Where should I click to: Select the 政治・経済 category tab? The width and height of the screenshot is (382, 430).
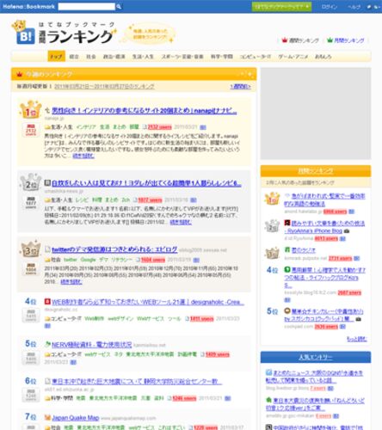[114, 57]
